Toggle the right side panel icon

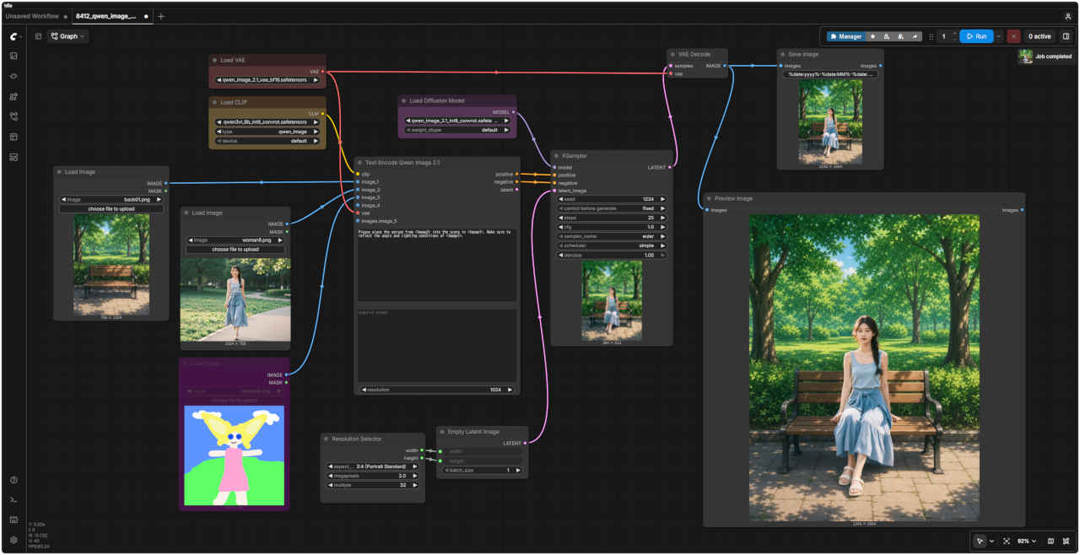[1066, 36]
